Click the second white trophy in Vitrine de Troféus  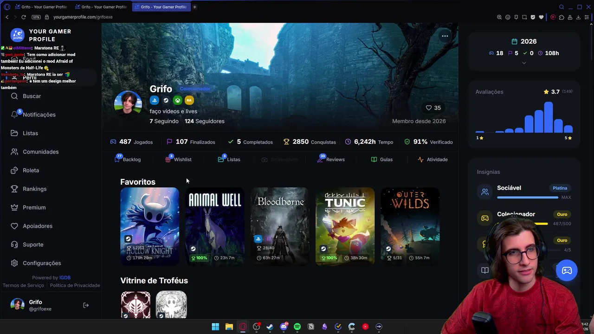[x=171, y=305]
